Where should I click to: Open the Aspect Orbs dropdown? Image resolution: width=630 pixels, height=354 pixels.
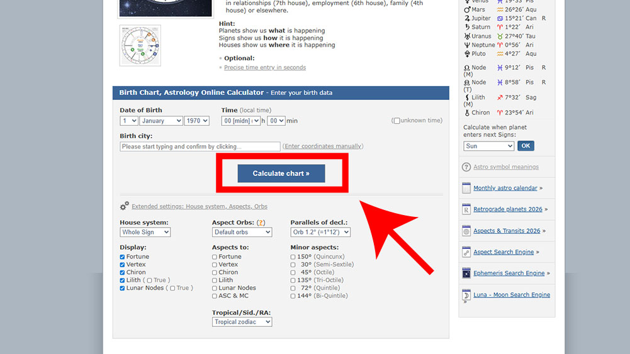pos(242,232)
